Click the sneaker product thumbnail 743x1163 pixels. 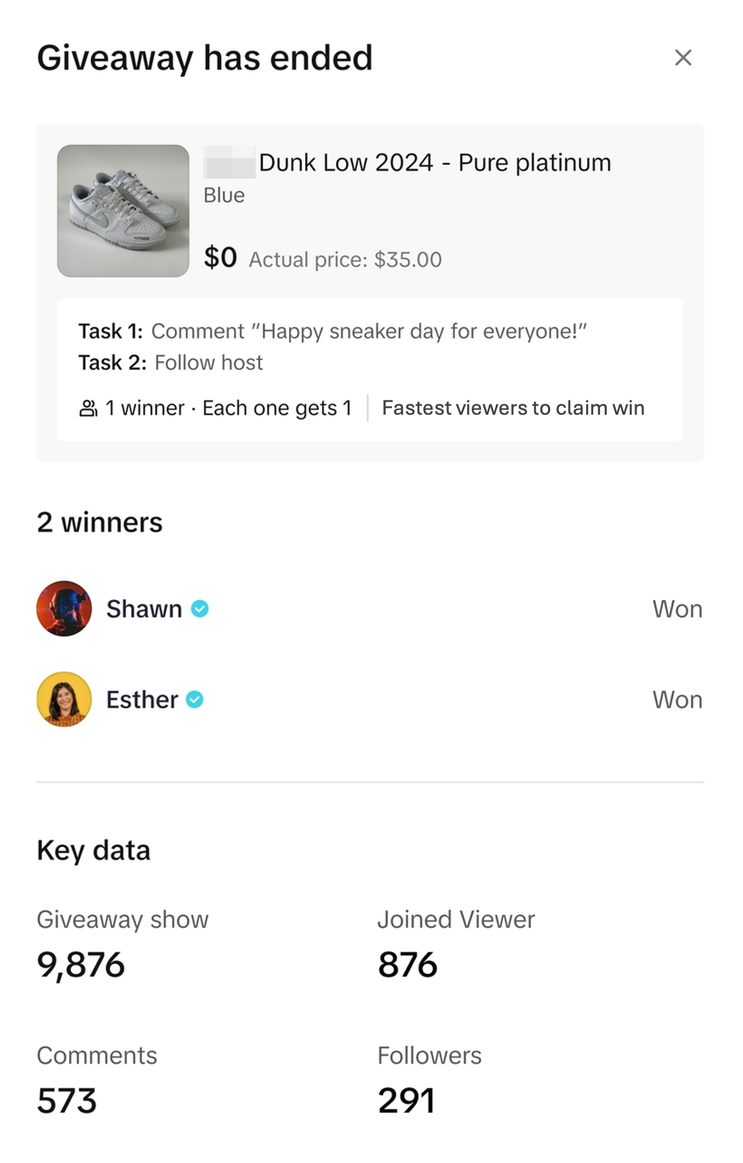tap(123, 211)
